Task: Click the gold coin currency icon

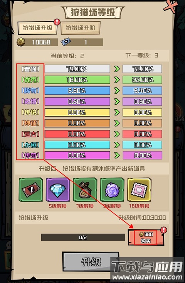Action: pyautogui.click(x=21, y=42)
